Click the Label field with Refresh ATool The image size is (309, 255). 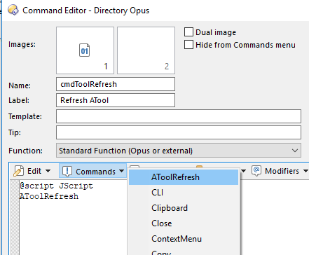[116, 100]
